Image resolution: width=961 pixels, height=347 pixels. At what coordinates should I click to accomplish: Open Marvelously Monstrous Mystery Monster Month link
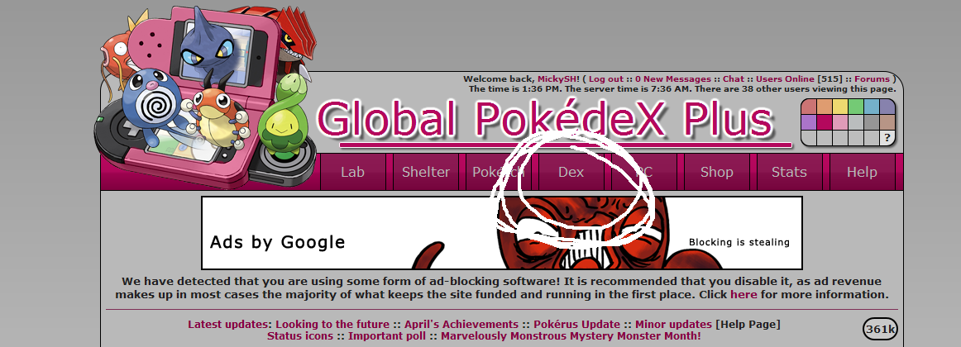click(x=571, y=336)
